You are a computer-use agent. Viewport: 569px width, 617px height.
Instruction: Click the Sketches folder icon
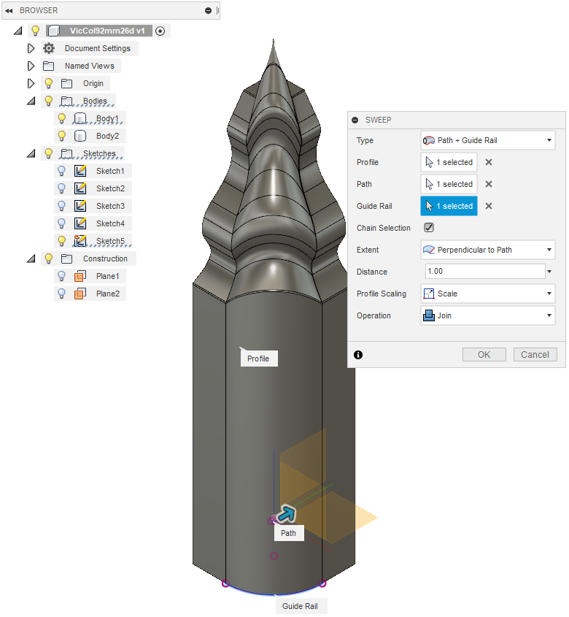pyautogui.click(x=66, y=153)
